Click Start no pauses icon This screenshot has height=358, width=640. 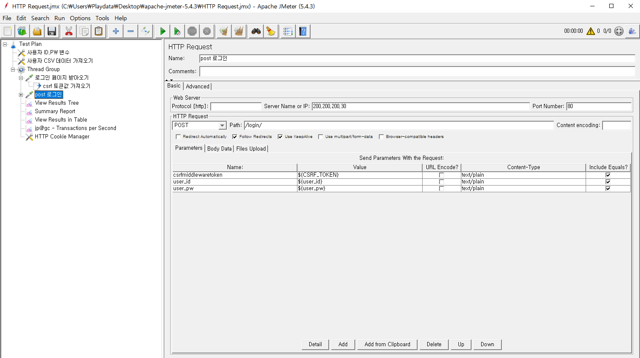click(x=177, y=31)
